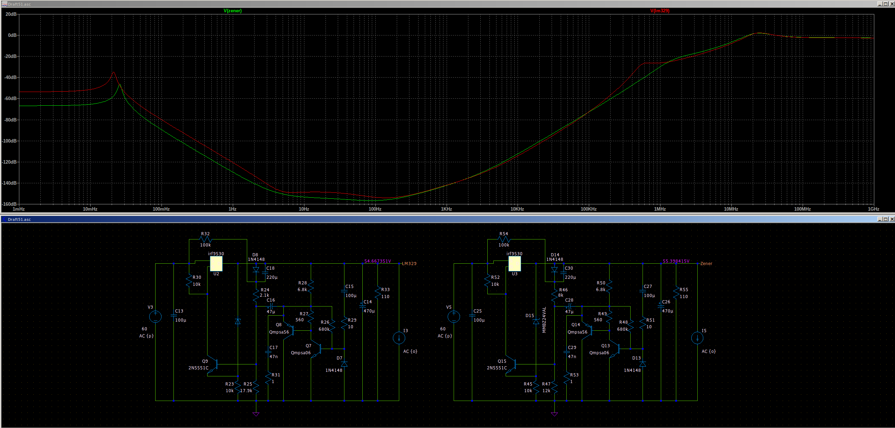Click the 54.667351V voltage readout

pyautogui.click(x=378, y=261)
